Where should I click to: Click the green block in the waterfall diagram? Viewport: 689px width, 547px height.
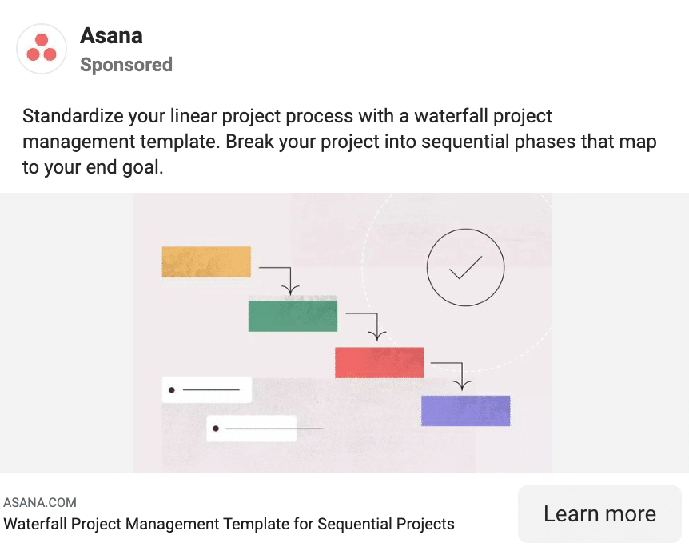pos(293,316)
